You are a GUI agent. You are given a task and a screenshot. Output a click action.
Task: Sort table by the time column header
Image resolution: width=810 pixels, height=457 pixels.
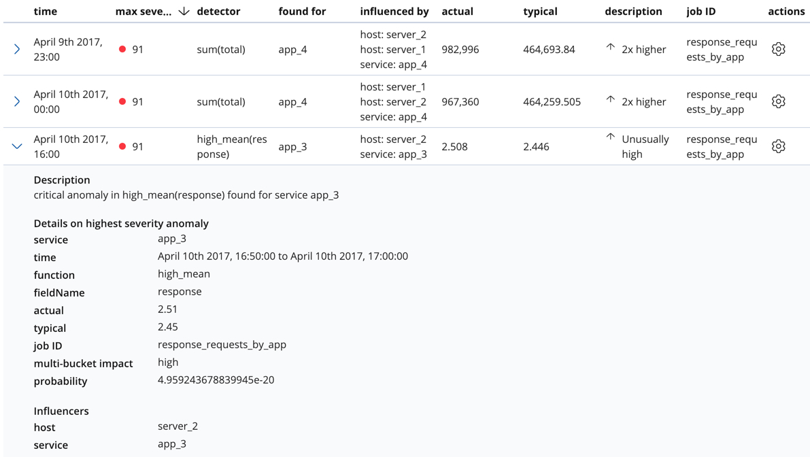(x=45, y=12)
